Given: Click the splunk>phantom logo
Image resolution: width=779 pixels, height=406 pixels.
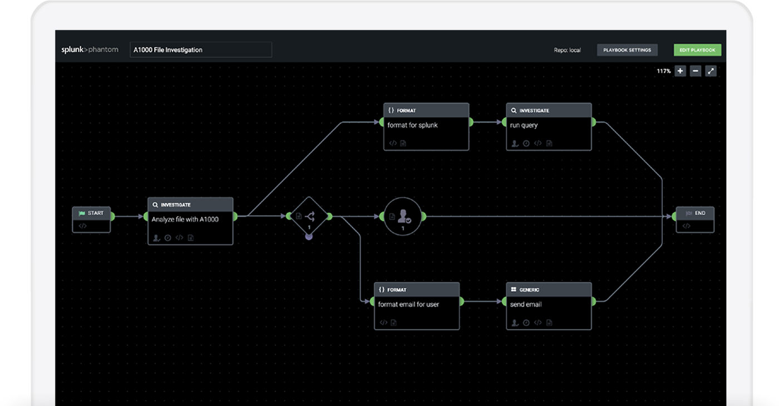Looking at the screenshot, I should [90, 50].
